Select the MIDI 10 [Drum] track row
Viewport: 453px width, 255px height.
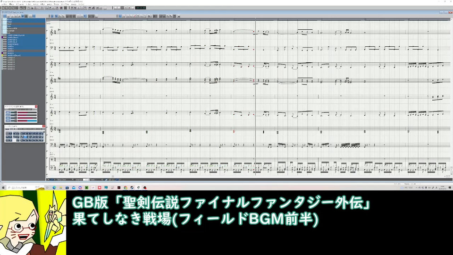(x=24, y=55)
